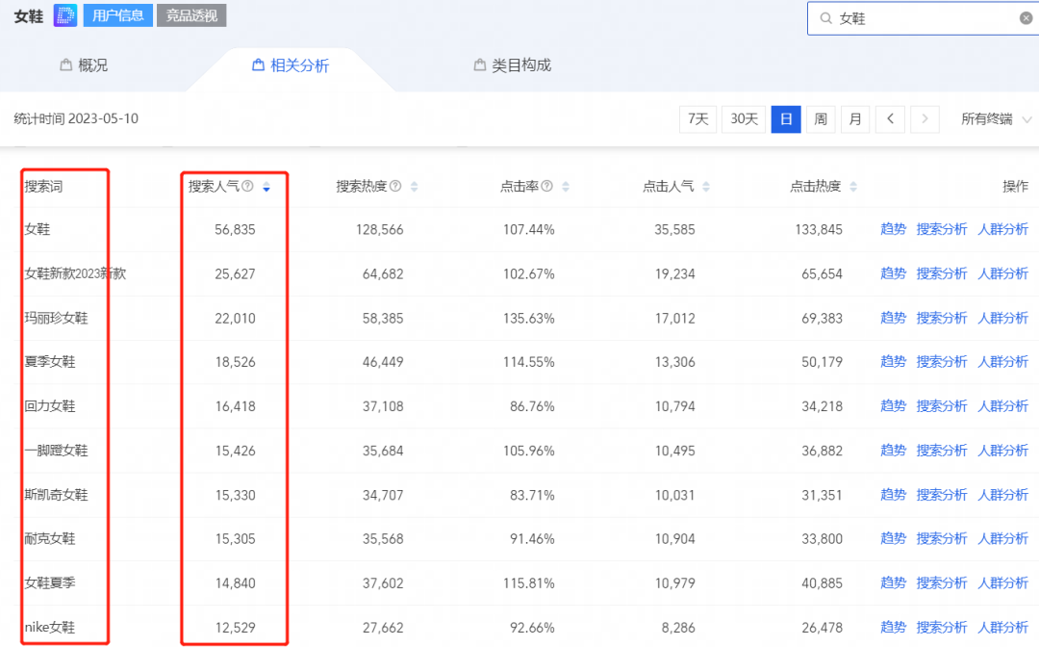Clear the search box with the X icon
1039x647 pixels.
coord(1026,18)
